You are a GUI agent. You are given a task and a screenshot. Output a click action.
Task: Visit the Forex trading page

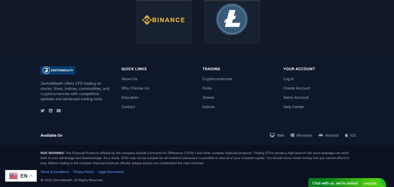[x=207, y=88]
